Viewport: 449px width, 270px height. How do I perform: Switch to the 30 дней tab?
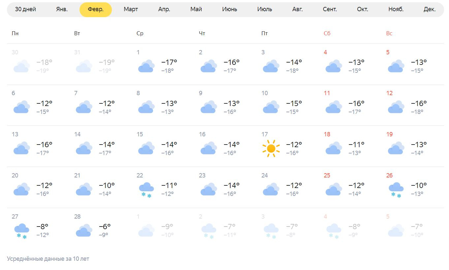tap(25, 9)
